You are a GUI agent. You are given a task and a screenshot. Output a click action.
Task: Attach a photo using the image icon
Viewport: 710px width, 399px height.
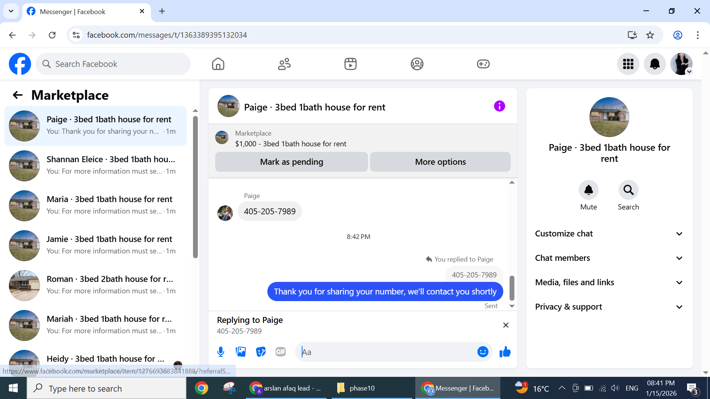[241, 352]
